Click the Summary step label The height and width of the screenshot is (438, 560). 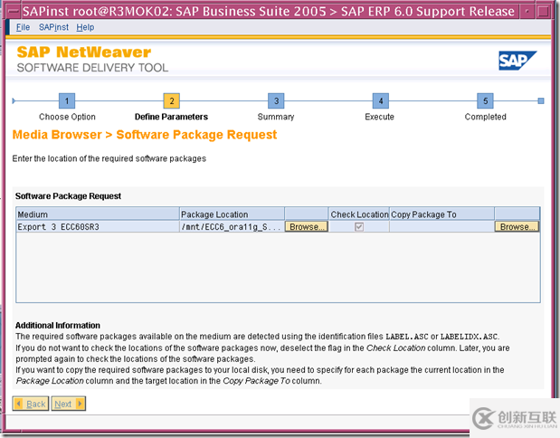pos(276,117)
